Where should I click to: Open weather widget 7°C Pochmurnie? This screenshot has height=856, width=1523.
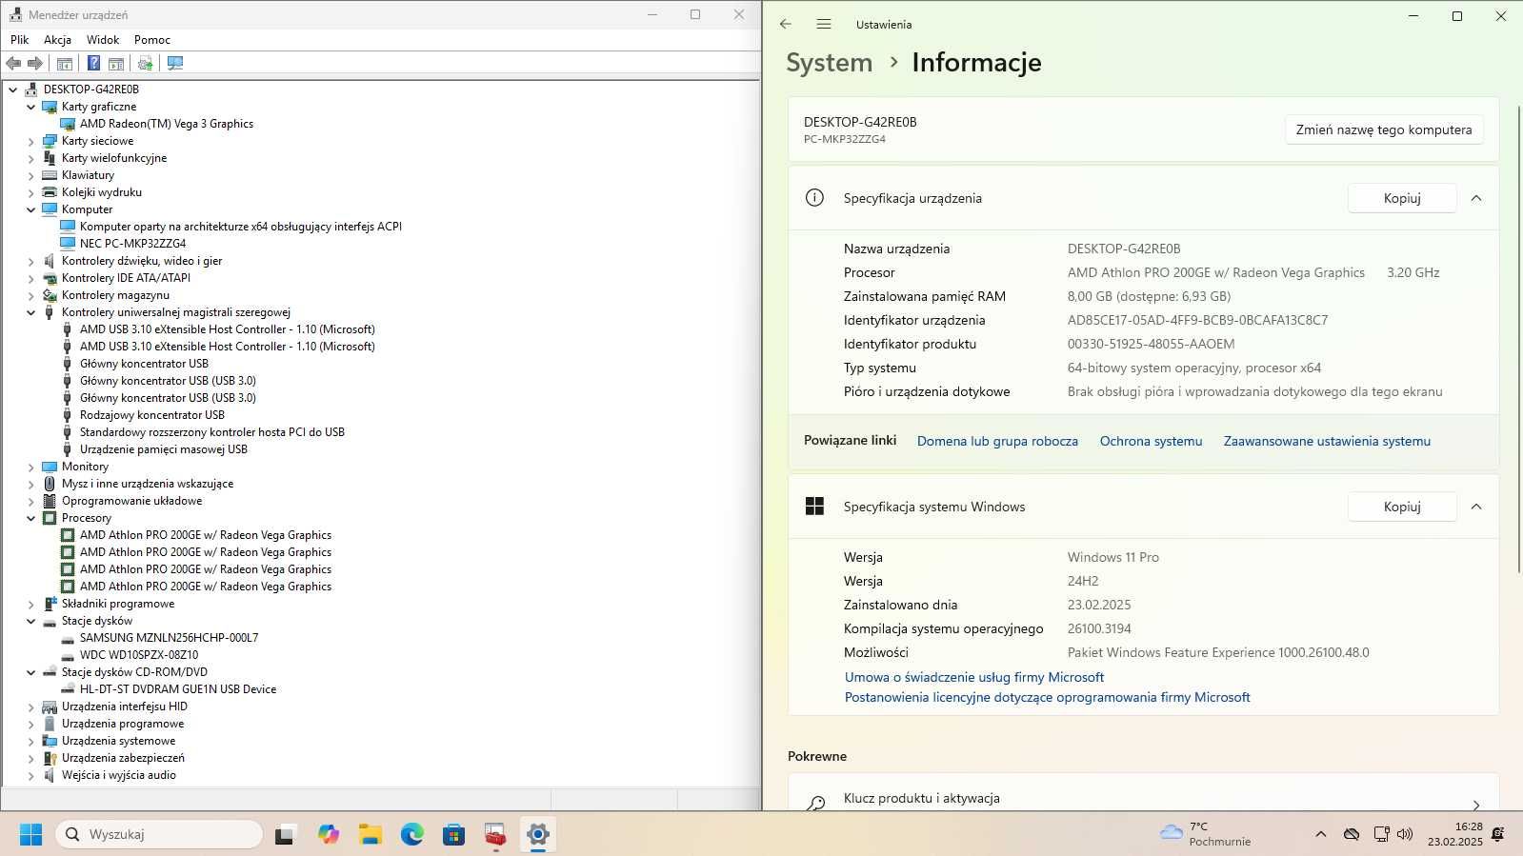pos(1206,834)
